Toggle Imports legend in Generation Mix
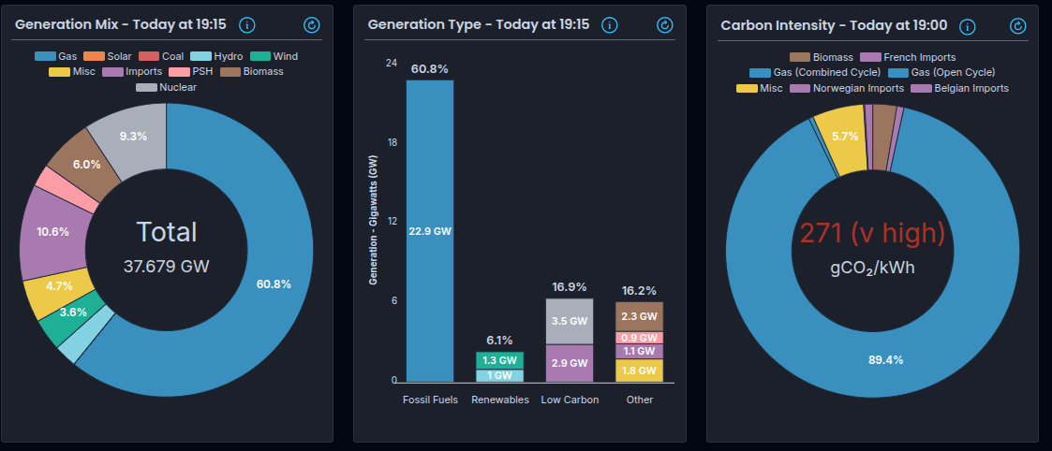The image size is (1052, 451). pos(132,71)
